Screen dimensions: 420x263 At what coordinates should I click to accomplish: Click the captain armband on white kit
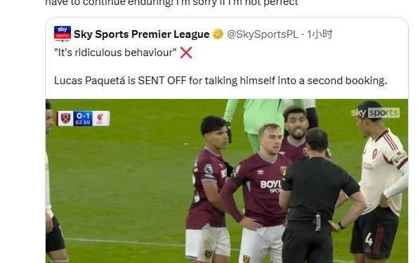coord(399,156)
